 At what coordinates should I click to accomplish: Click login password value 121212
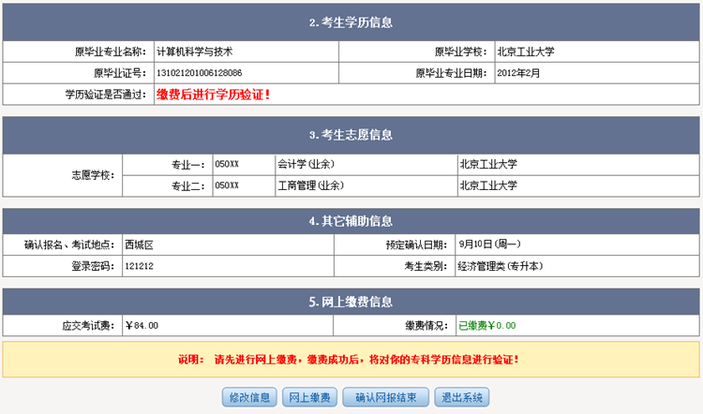pos(139,266)
